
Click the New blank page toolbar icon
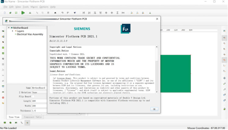coord(5,13)
